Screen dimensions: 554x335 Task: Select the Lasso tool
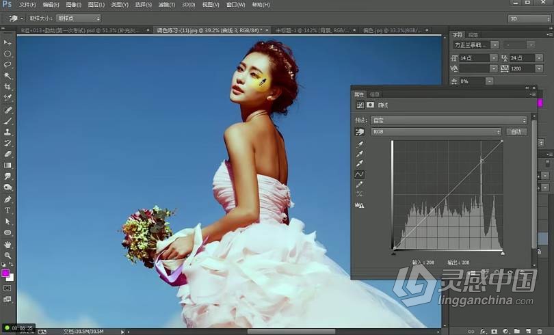pyautogui.click(x=8, y=64)
